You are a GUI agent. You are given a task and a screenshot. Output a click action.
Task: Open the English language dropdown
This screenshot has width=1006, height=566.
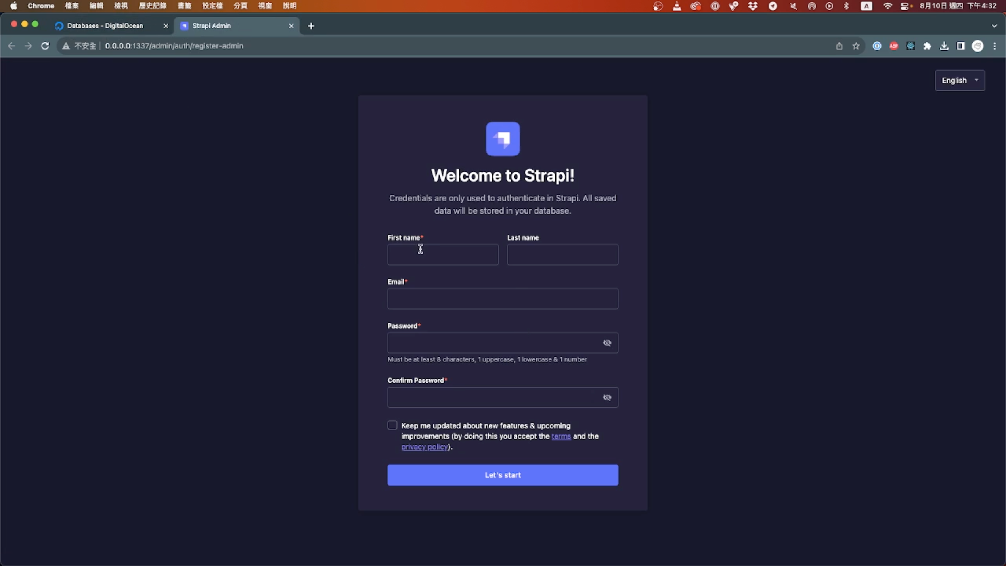960,80
